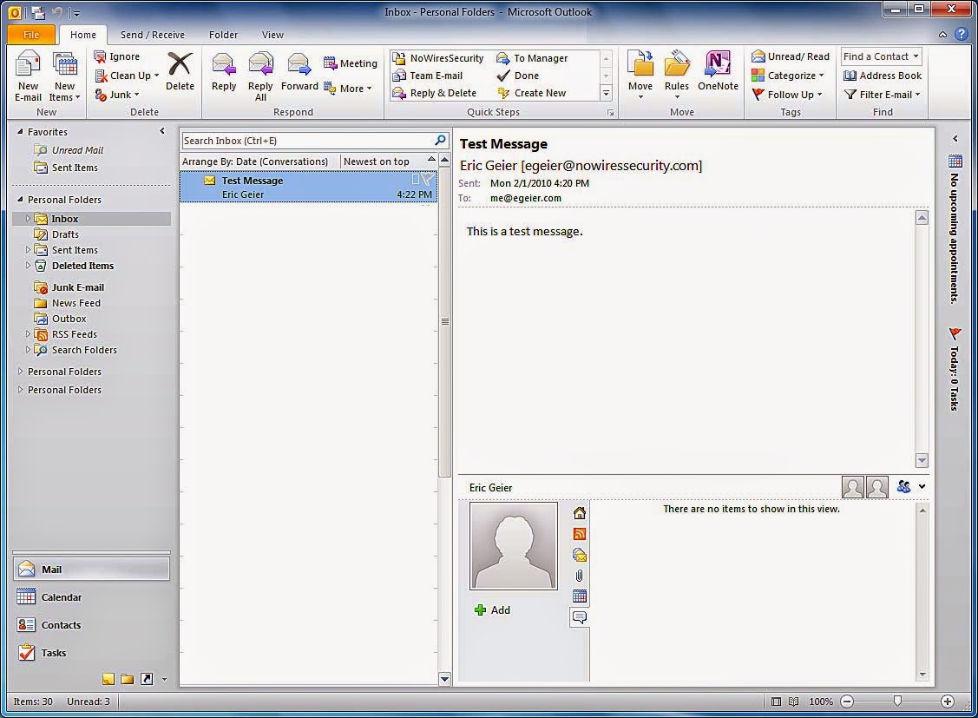Open the Drafts folder
Screen dimensions: 978x718
(57, 234)
